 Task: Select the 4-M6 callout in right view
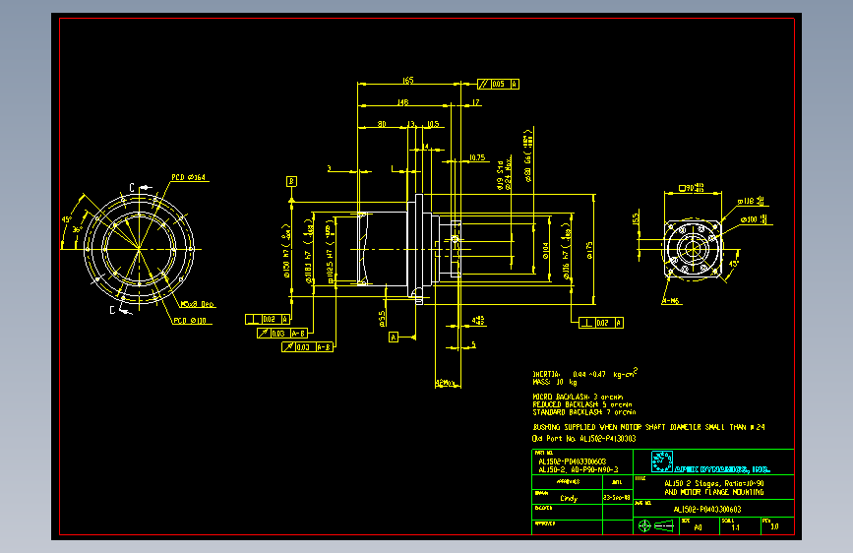pos(671,300)
